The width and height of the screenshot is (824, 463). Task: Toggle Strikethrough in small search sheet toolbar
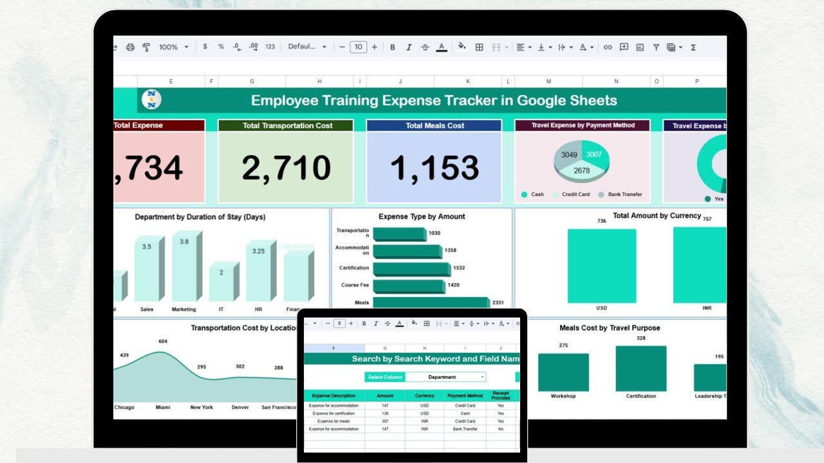coord(388,323)
